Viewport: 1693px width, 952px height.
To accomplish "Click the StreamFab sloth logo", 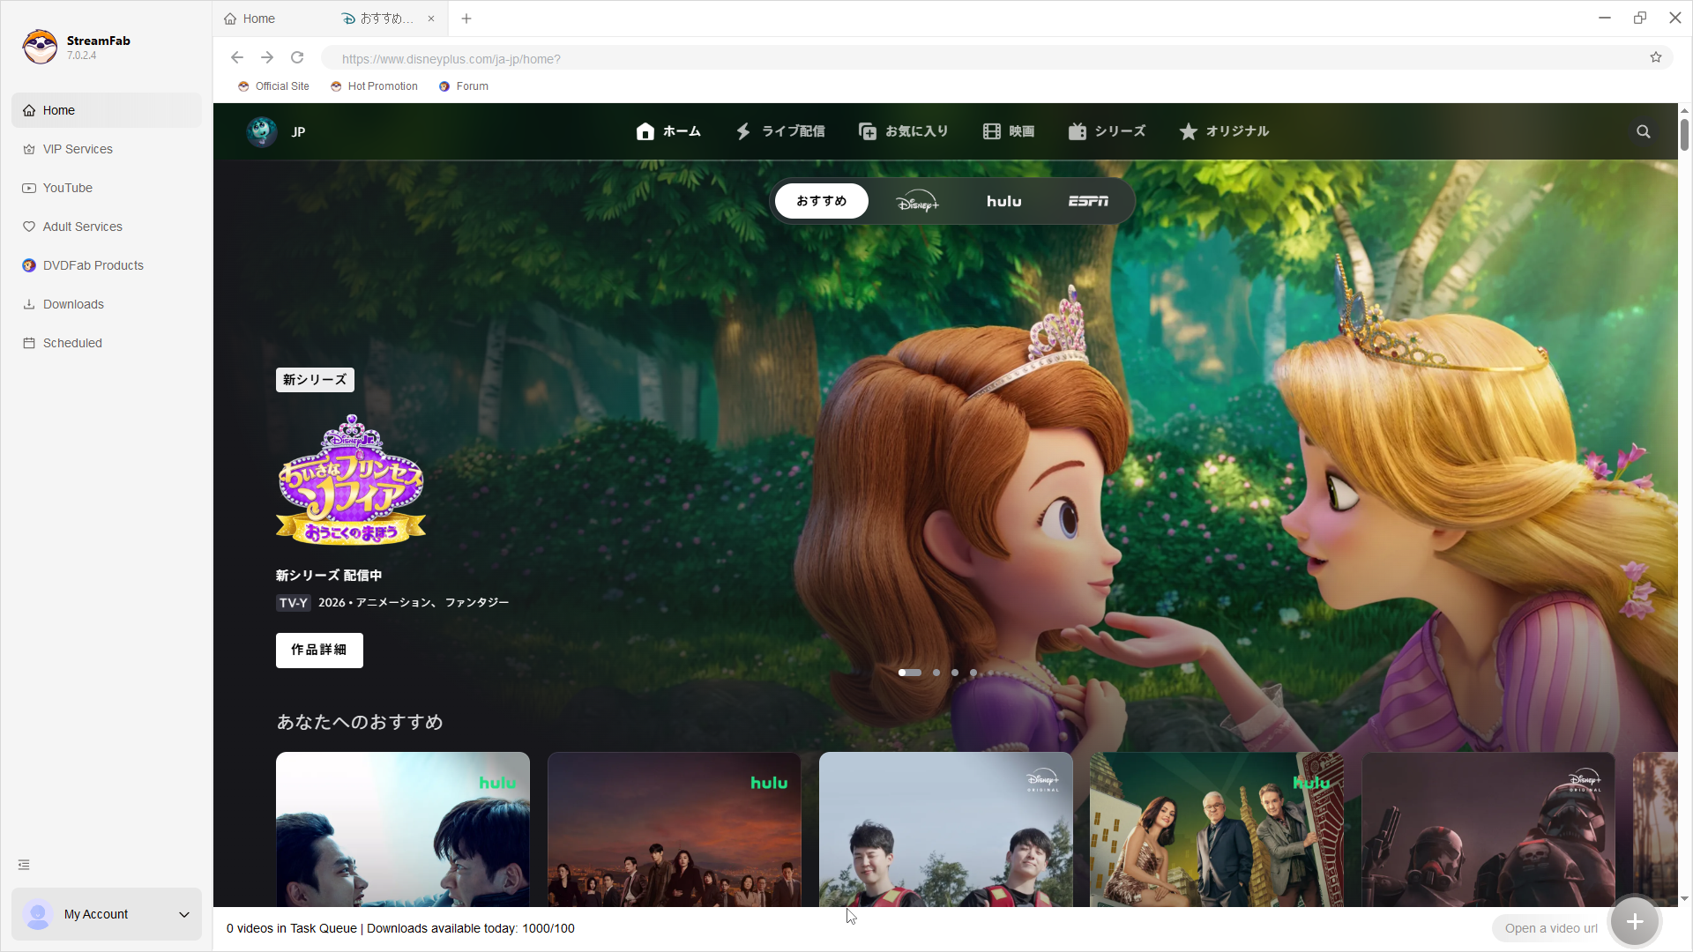I will 40,47.
